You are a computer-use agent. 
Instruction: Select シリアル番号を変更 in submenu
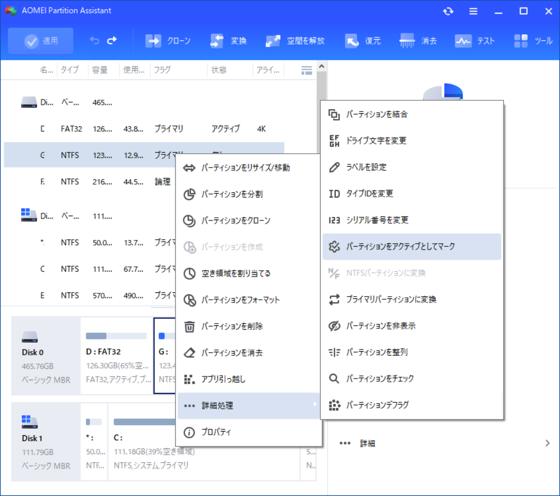[x=412, y=220]
